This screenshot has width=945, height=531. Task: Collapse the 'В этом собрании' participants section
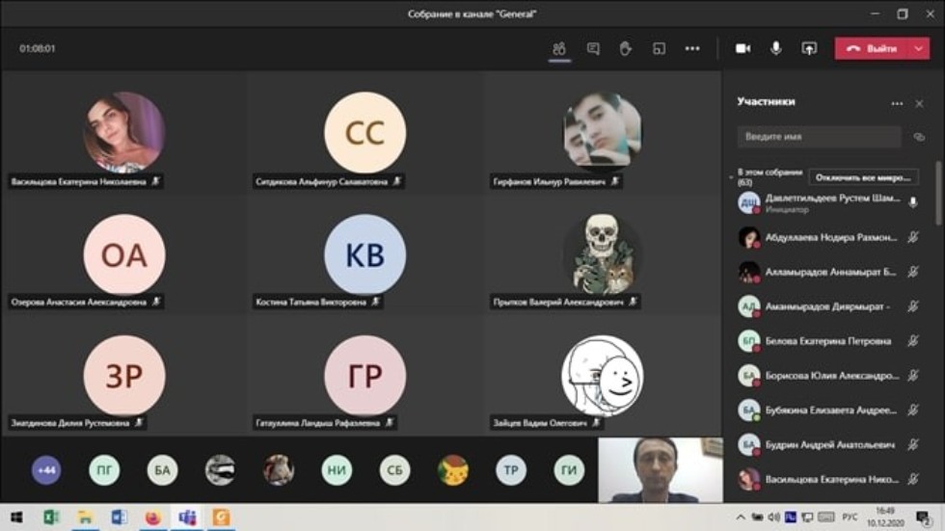click(730, 177)
